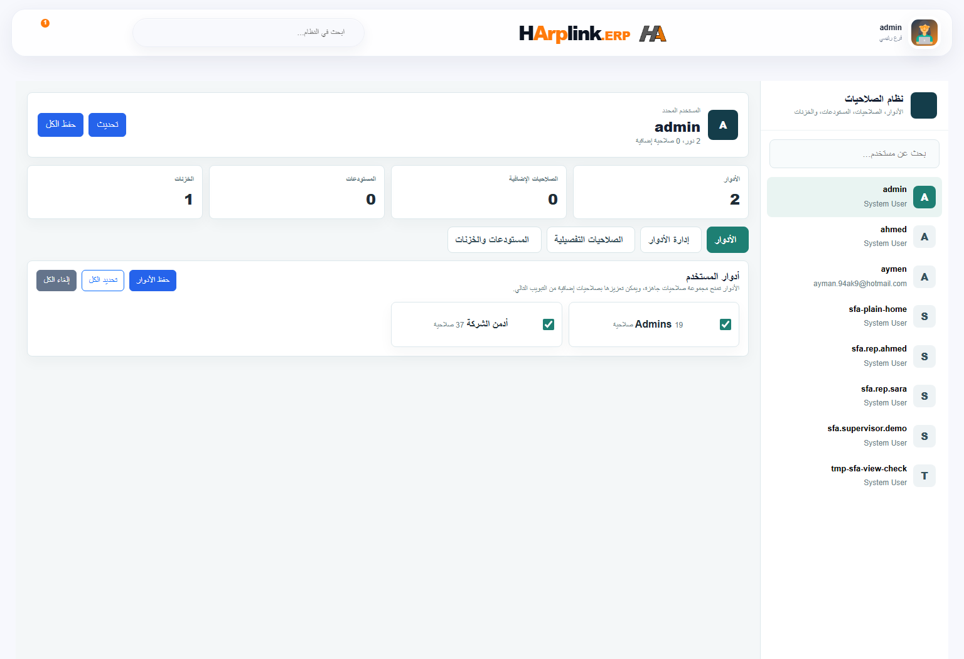Select user sfa.rep.sara
The height and width of the screenshot is (659, 964).
(x=854, y=396)
